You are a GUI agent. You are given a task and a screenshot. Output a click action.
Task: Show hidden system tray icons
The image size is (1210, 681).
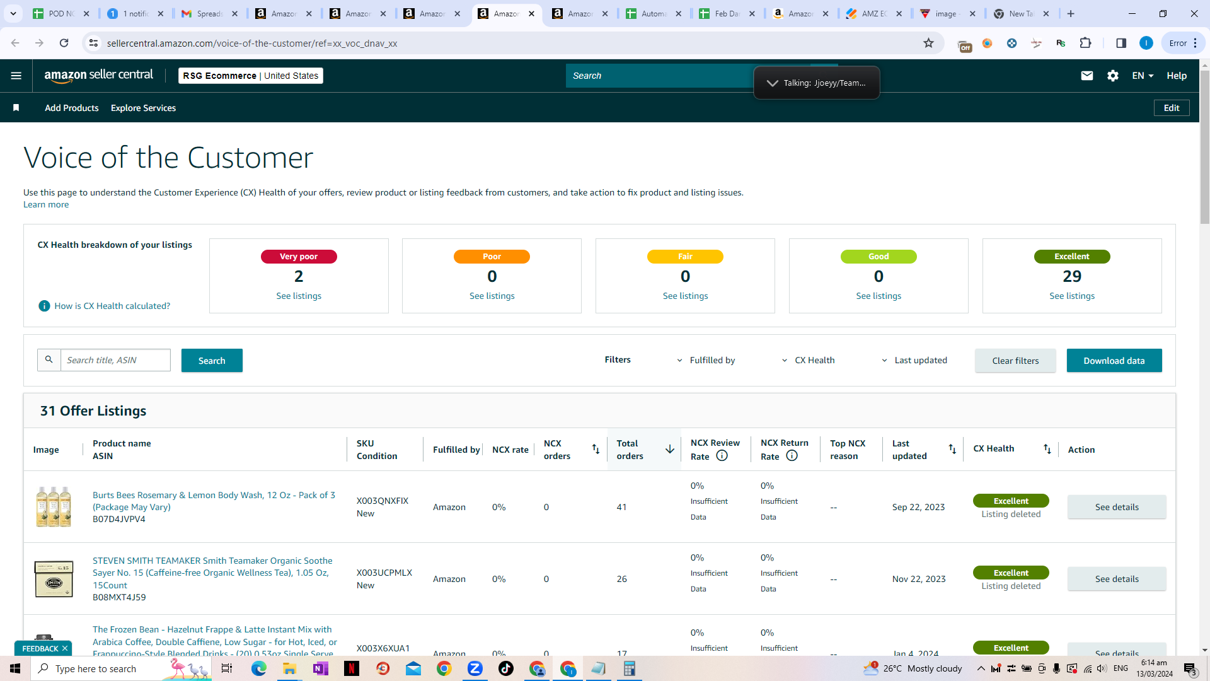981,668
